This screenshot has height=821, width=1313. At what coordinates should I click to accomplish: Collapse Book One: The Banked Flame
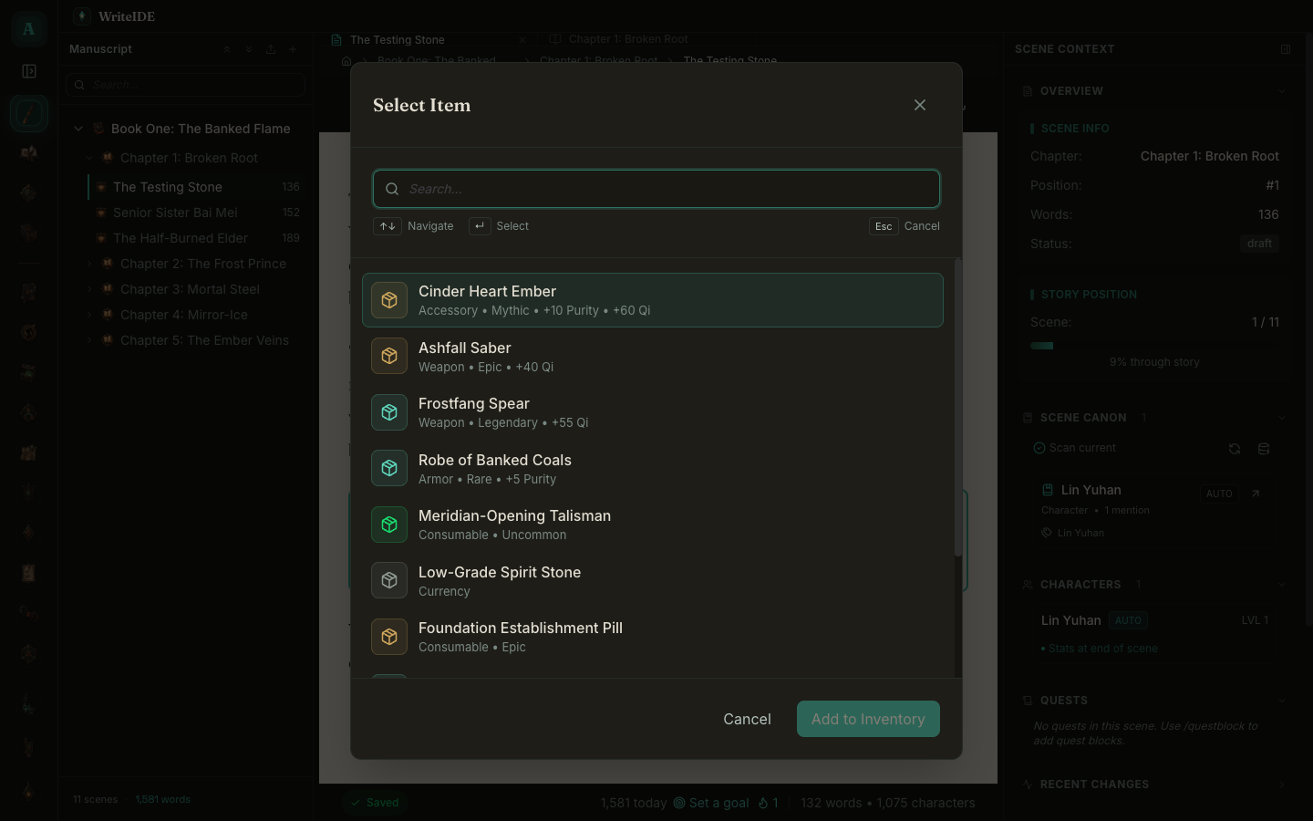[78, 129]
